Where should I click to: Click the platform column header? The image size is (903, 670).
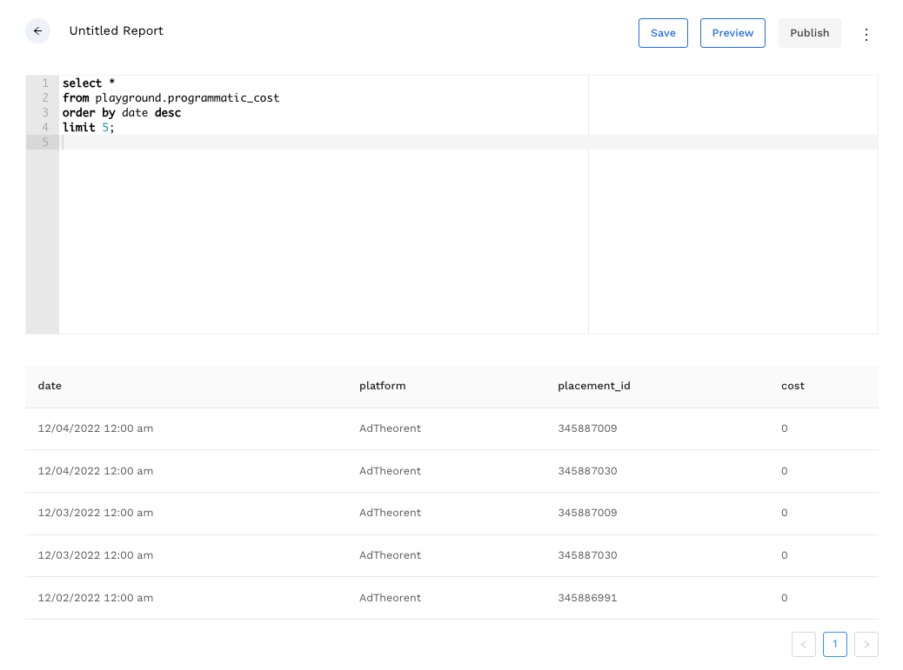(382, 386)
